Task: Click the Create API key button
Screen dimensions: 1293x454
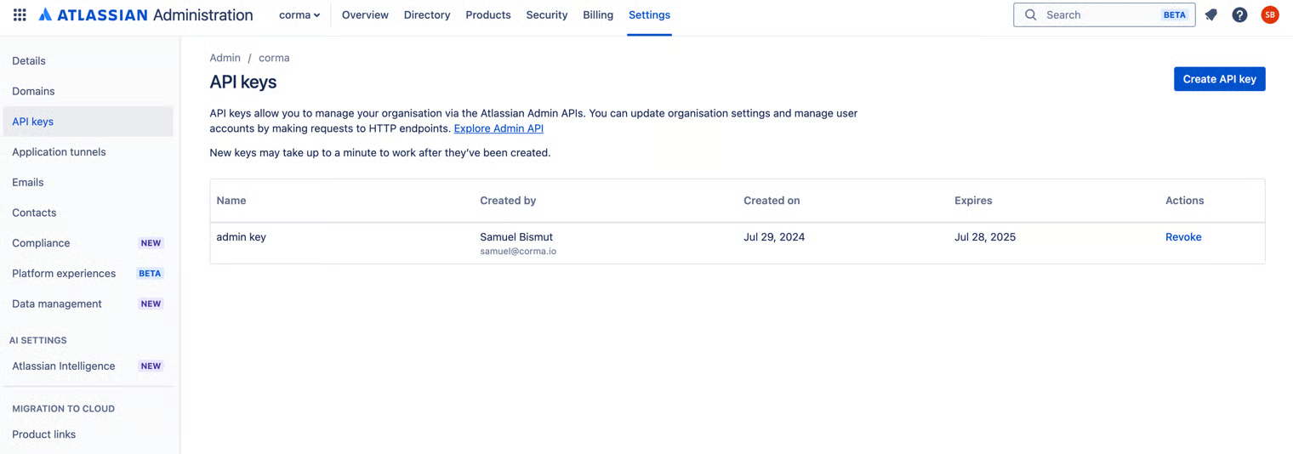Action: tap(1219, 79)
